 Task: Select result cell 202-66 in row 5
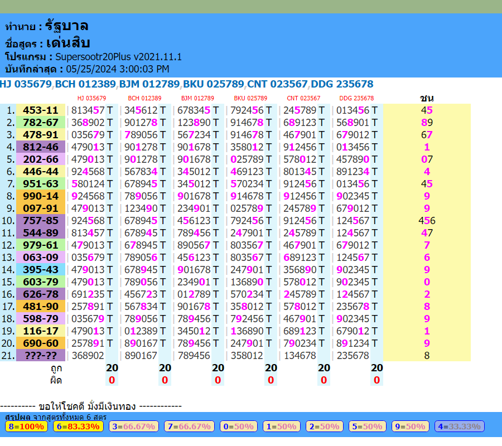pyautogui.click(x=41, y=159)
